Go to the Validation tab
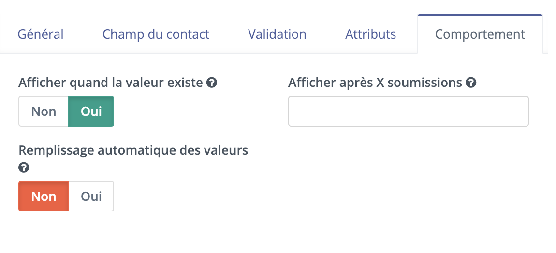Image resolution: width=556 pixels, height=253 pixels. [x=278, y=34]
